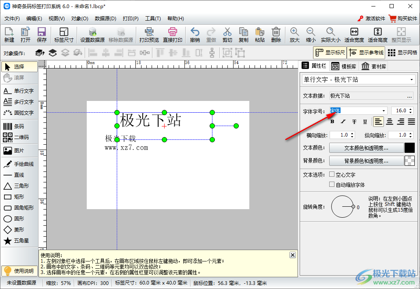The image size is (420, 289).
Task: Open the 使用说明 help button
Action: click(x=19, y=271)
